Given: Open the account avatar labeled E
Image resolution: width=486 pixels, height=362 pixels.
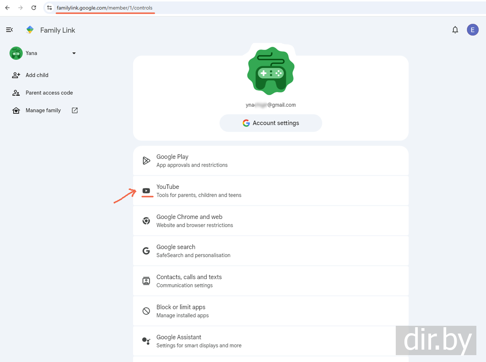Looking at the screenshot, I should [x=472, y=30].
